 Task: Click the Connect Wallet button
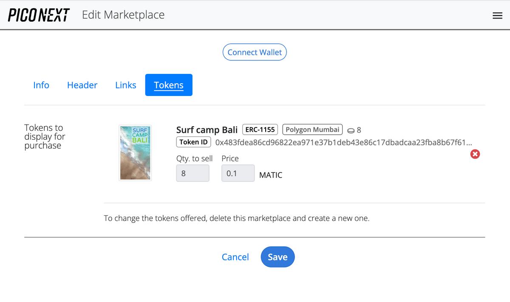pos(255,52)
